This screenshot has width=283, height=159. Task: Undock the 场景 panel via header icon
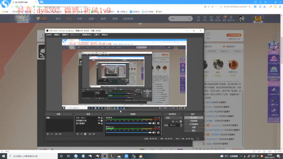coord(73,114)
